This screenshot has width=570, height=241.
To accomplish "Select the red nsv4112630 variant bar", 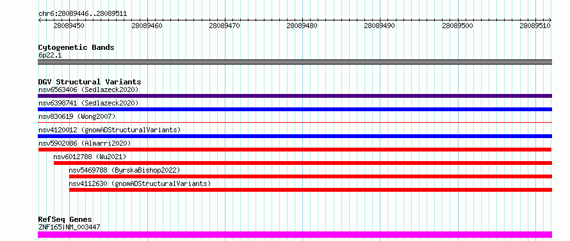I will click(311, 190).
